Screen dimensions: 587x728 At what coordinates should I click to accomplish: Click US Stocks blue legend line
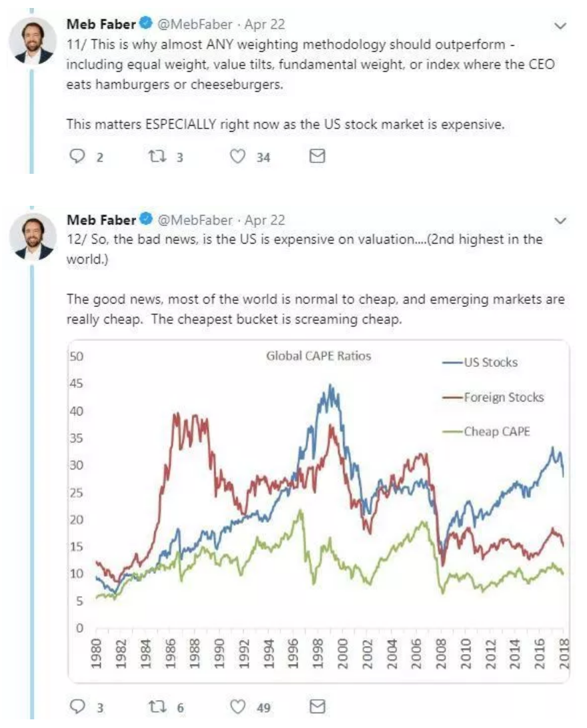(x=453, y=362)
